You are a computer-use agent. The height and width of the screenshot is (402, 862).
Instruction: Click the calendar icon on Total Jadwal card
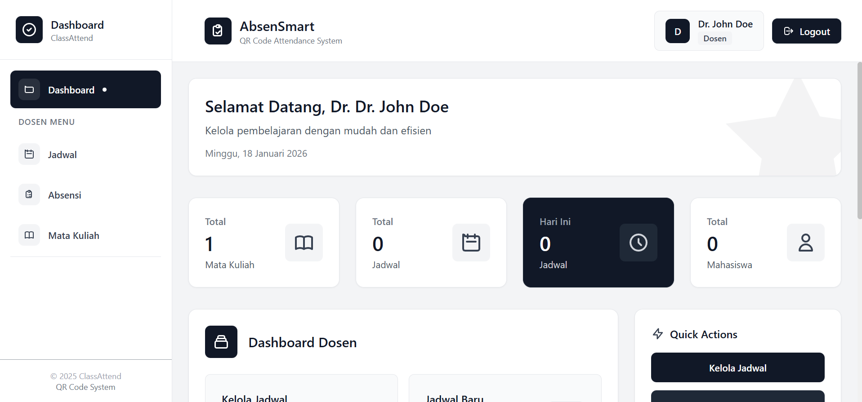[471, 243]
